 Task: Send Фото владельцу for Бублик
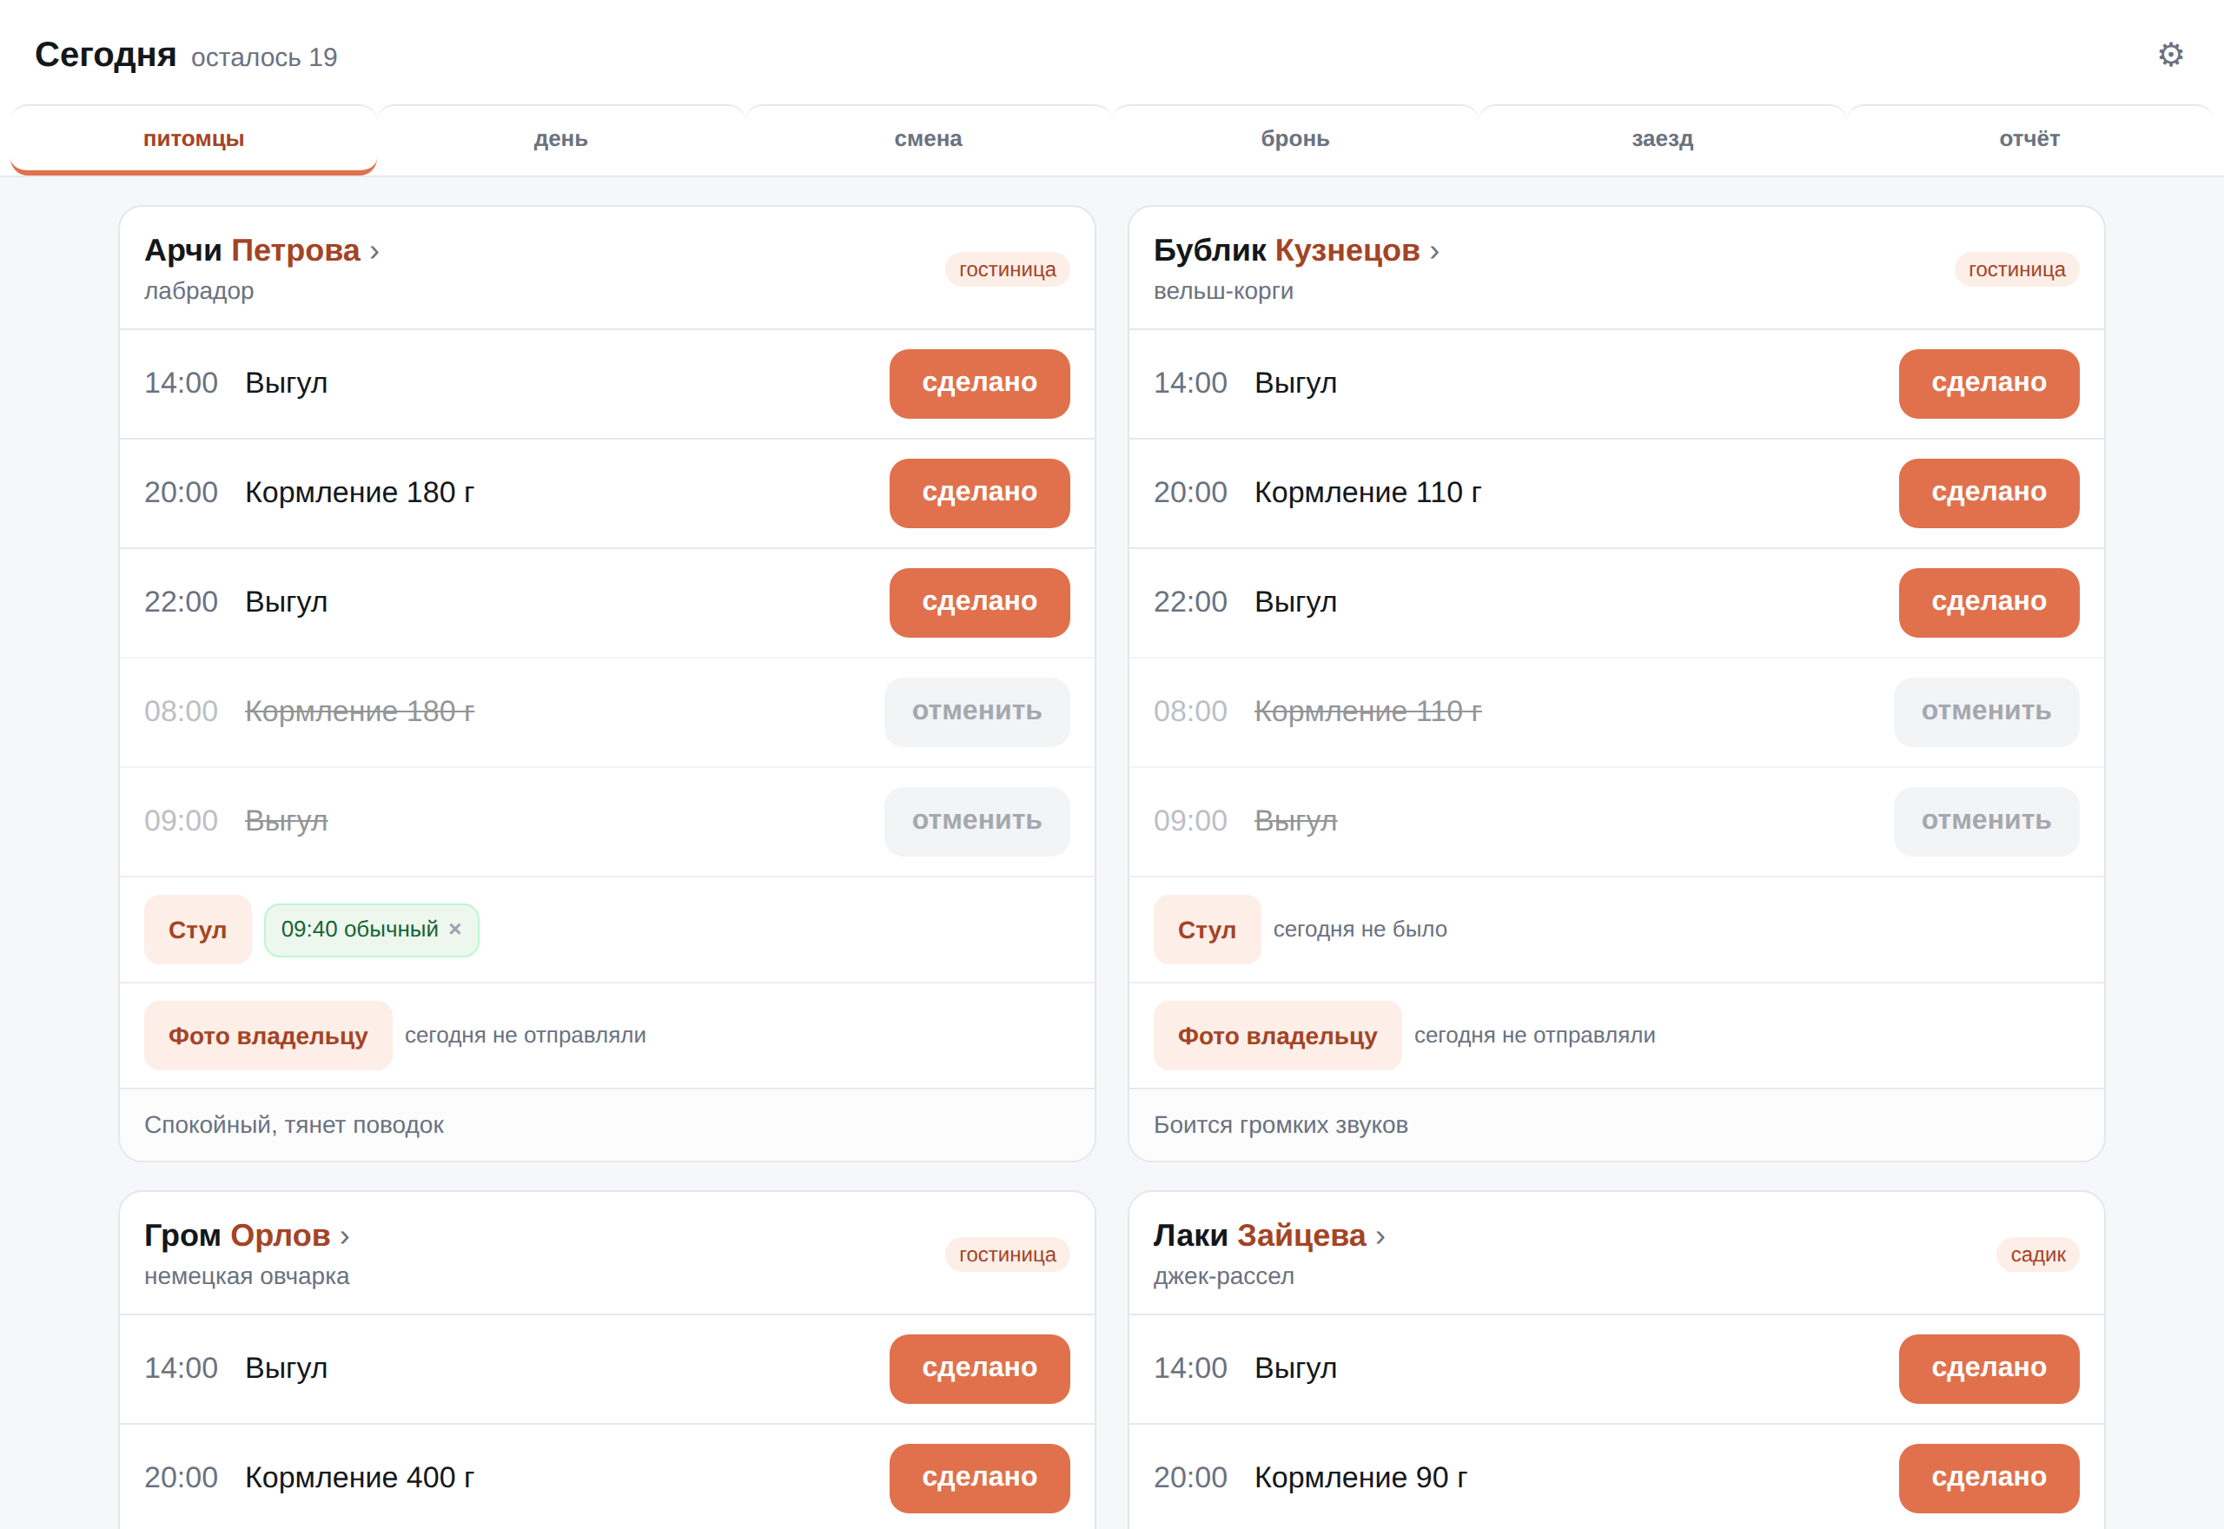pyautogui.click(x=1277, y=1036)
